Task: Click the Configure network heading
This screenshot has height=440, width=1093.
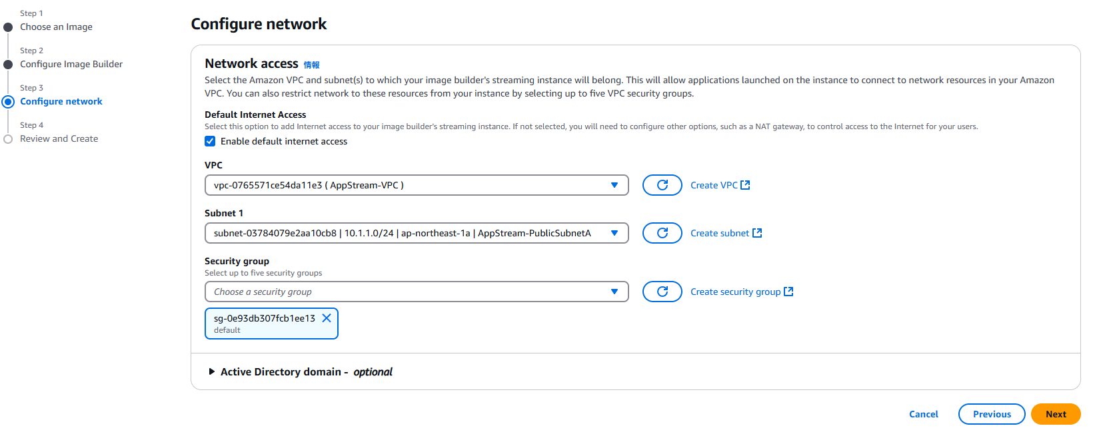Action: pyautogui.click(x=259, y=24)
